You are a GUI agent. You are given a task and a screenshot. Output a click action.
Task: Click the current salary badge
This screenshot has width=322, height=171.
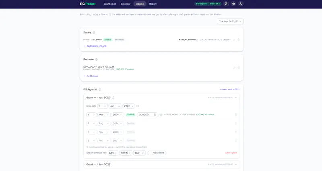(x=107, y=39)
